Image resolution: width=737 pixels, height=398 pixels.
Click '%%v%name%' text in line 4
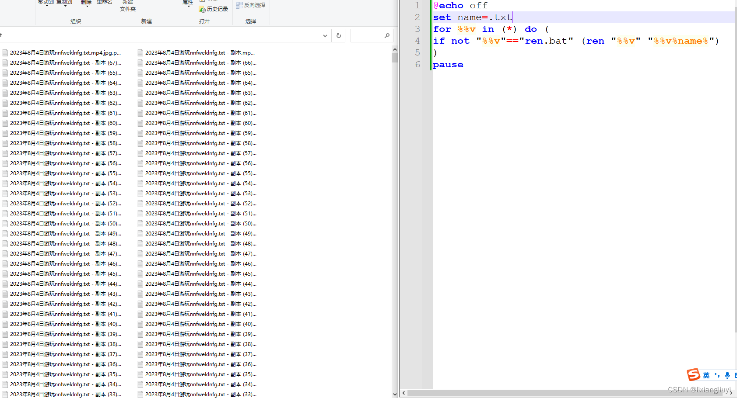tap(681, 41)
